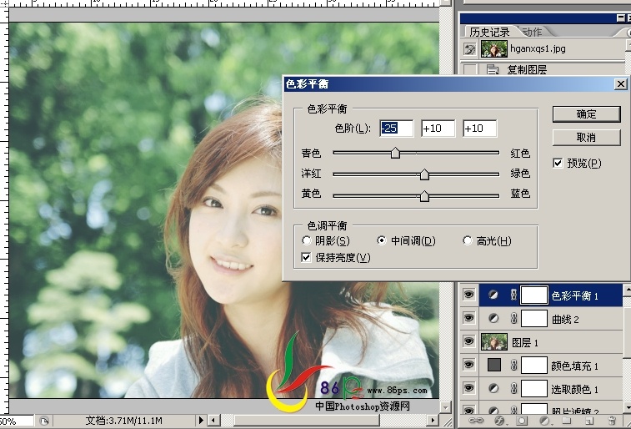Click the mask link icon of 曲线 2
Image resolution: width=631 pixels, height=429 pixels.
[x=513, y=319]
